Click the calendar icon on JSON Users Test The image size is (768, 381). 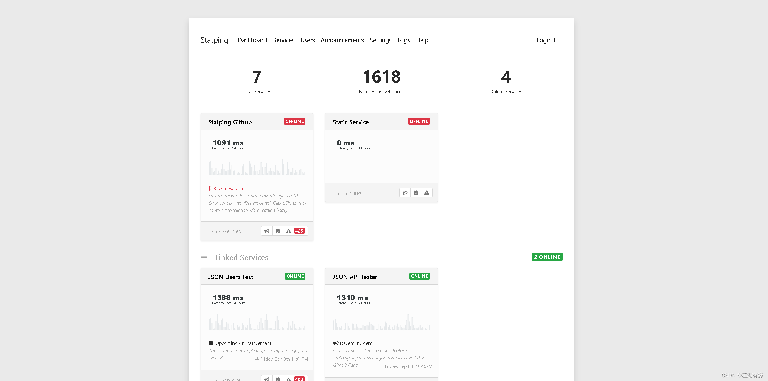[x=278, y=378]
